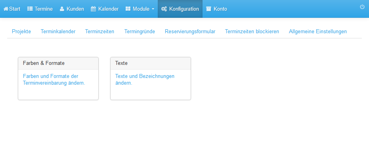
Task: Go to the Termine page
Action: click(x=40, y=9)
